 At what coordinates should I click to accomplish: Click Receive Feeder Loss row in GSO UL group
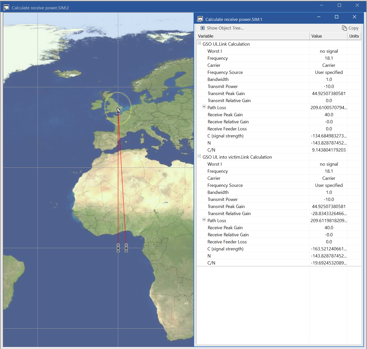[279, 129]
